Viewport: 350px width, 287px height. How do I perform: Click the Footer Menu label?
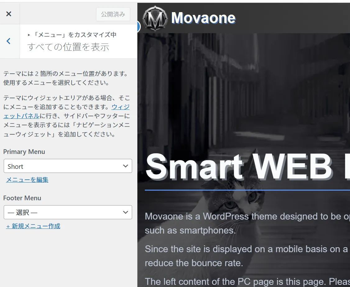click(x=22, y=198)
